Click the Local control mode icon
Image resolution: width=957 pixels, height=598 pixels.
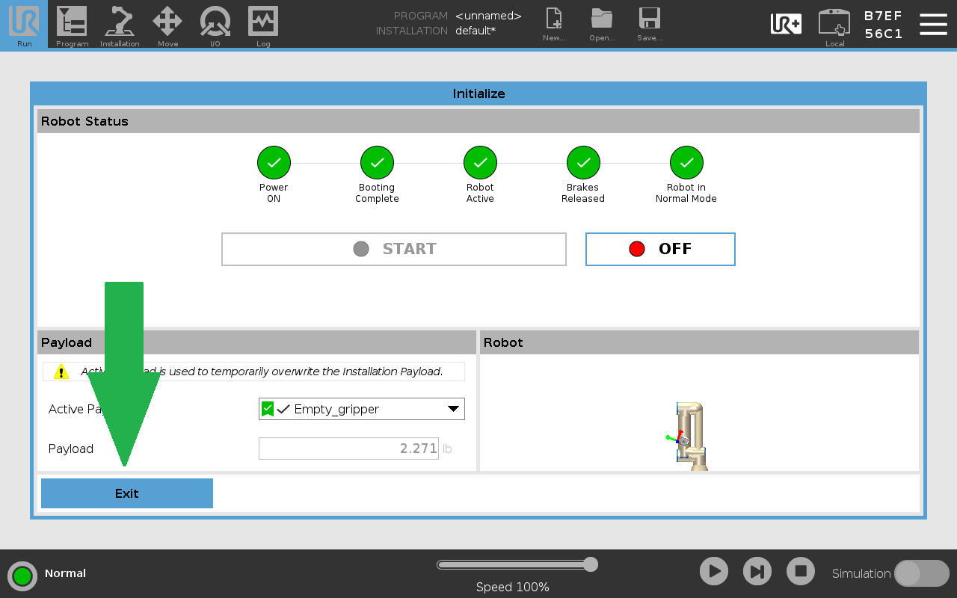coord(834,22)
